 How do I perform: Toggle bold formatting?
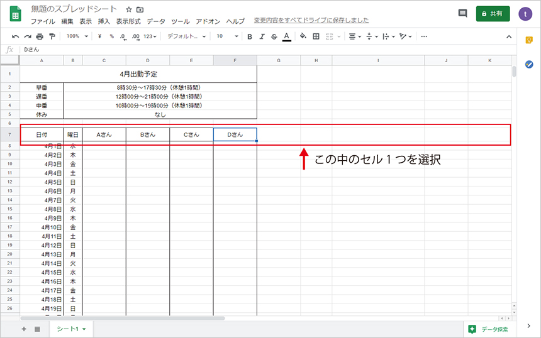(250, 36)
